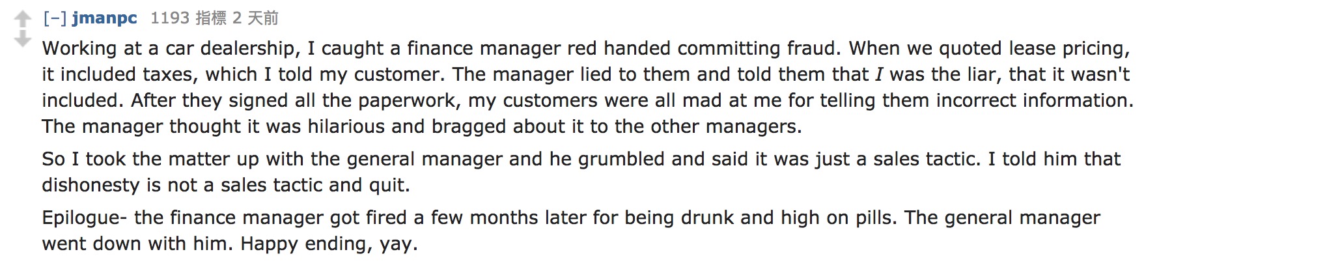Image resolution: width=1340 pixels, height=267 pixels.
Task: Upvote the comment by jmanpc
Action: pos(23,19)
